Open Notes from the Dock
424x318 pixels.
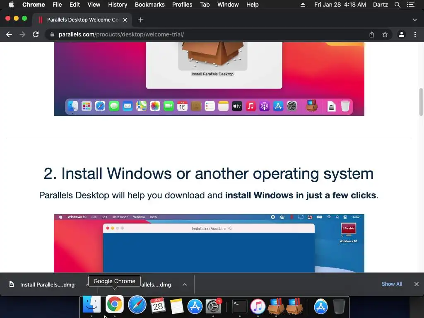pos(177,306)
